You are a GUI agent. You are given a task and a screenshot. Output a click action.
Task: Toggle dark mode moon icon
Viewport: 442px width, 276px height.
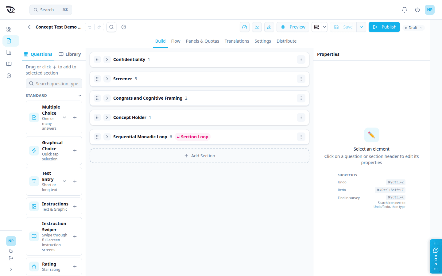tap(11, 251)
